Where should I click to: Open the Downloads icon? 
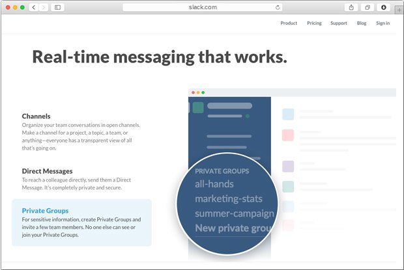pos(384,7)
